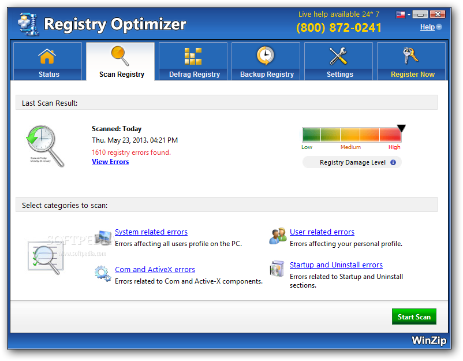Image resolution: width=463 pixels, height=361 pixels.
Task: Click the System related errors monitor icon
Action: [x=103, y=237]
